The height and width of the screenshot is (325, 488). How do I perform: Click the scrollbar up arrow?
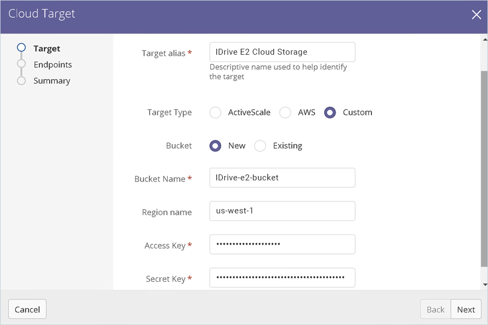pyautogui.click(x=485, y=40)
